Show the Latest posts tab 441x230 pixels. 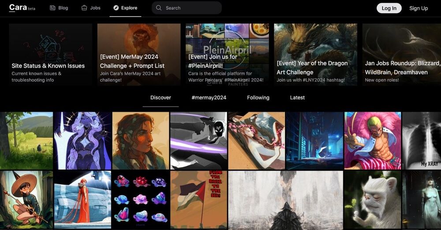pyautogui.click(x=297, y=98)
